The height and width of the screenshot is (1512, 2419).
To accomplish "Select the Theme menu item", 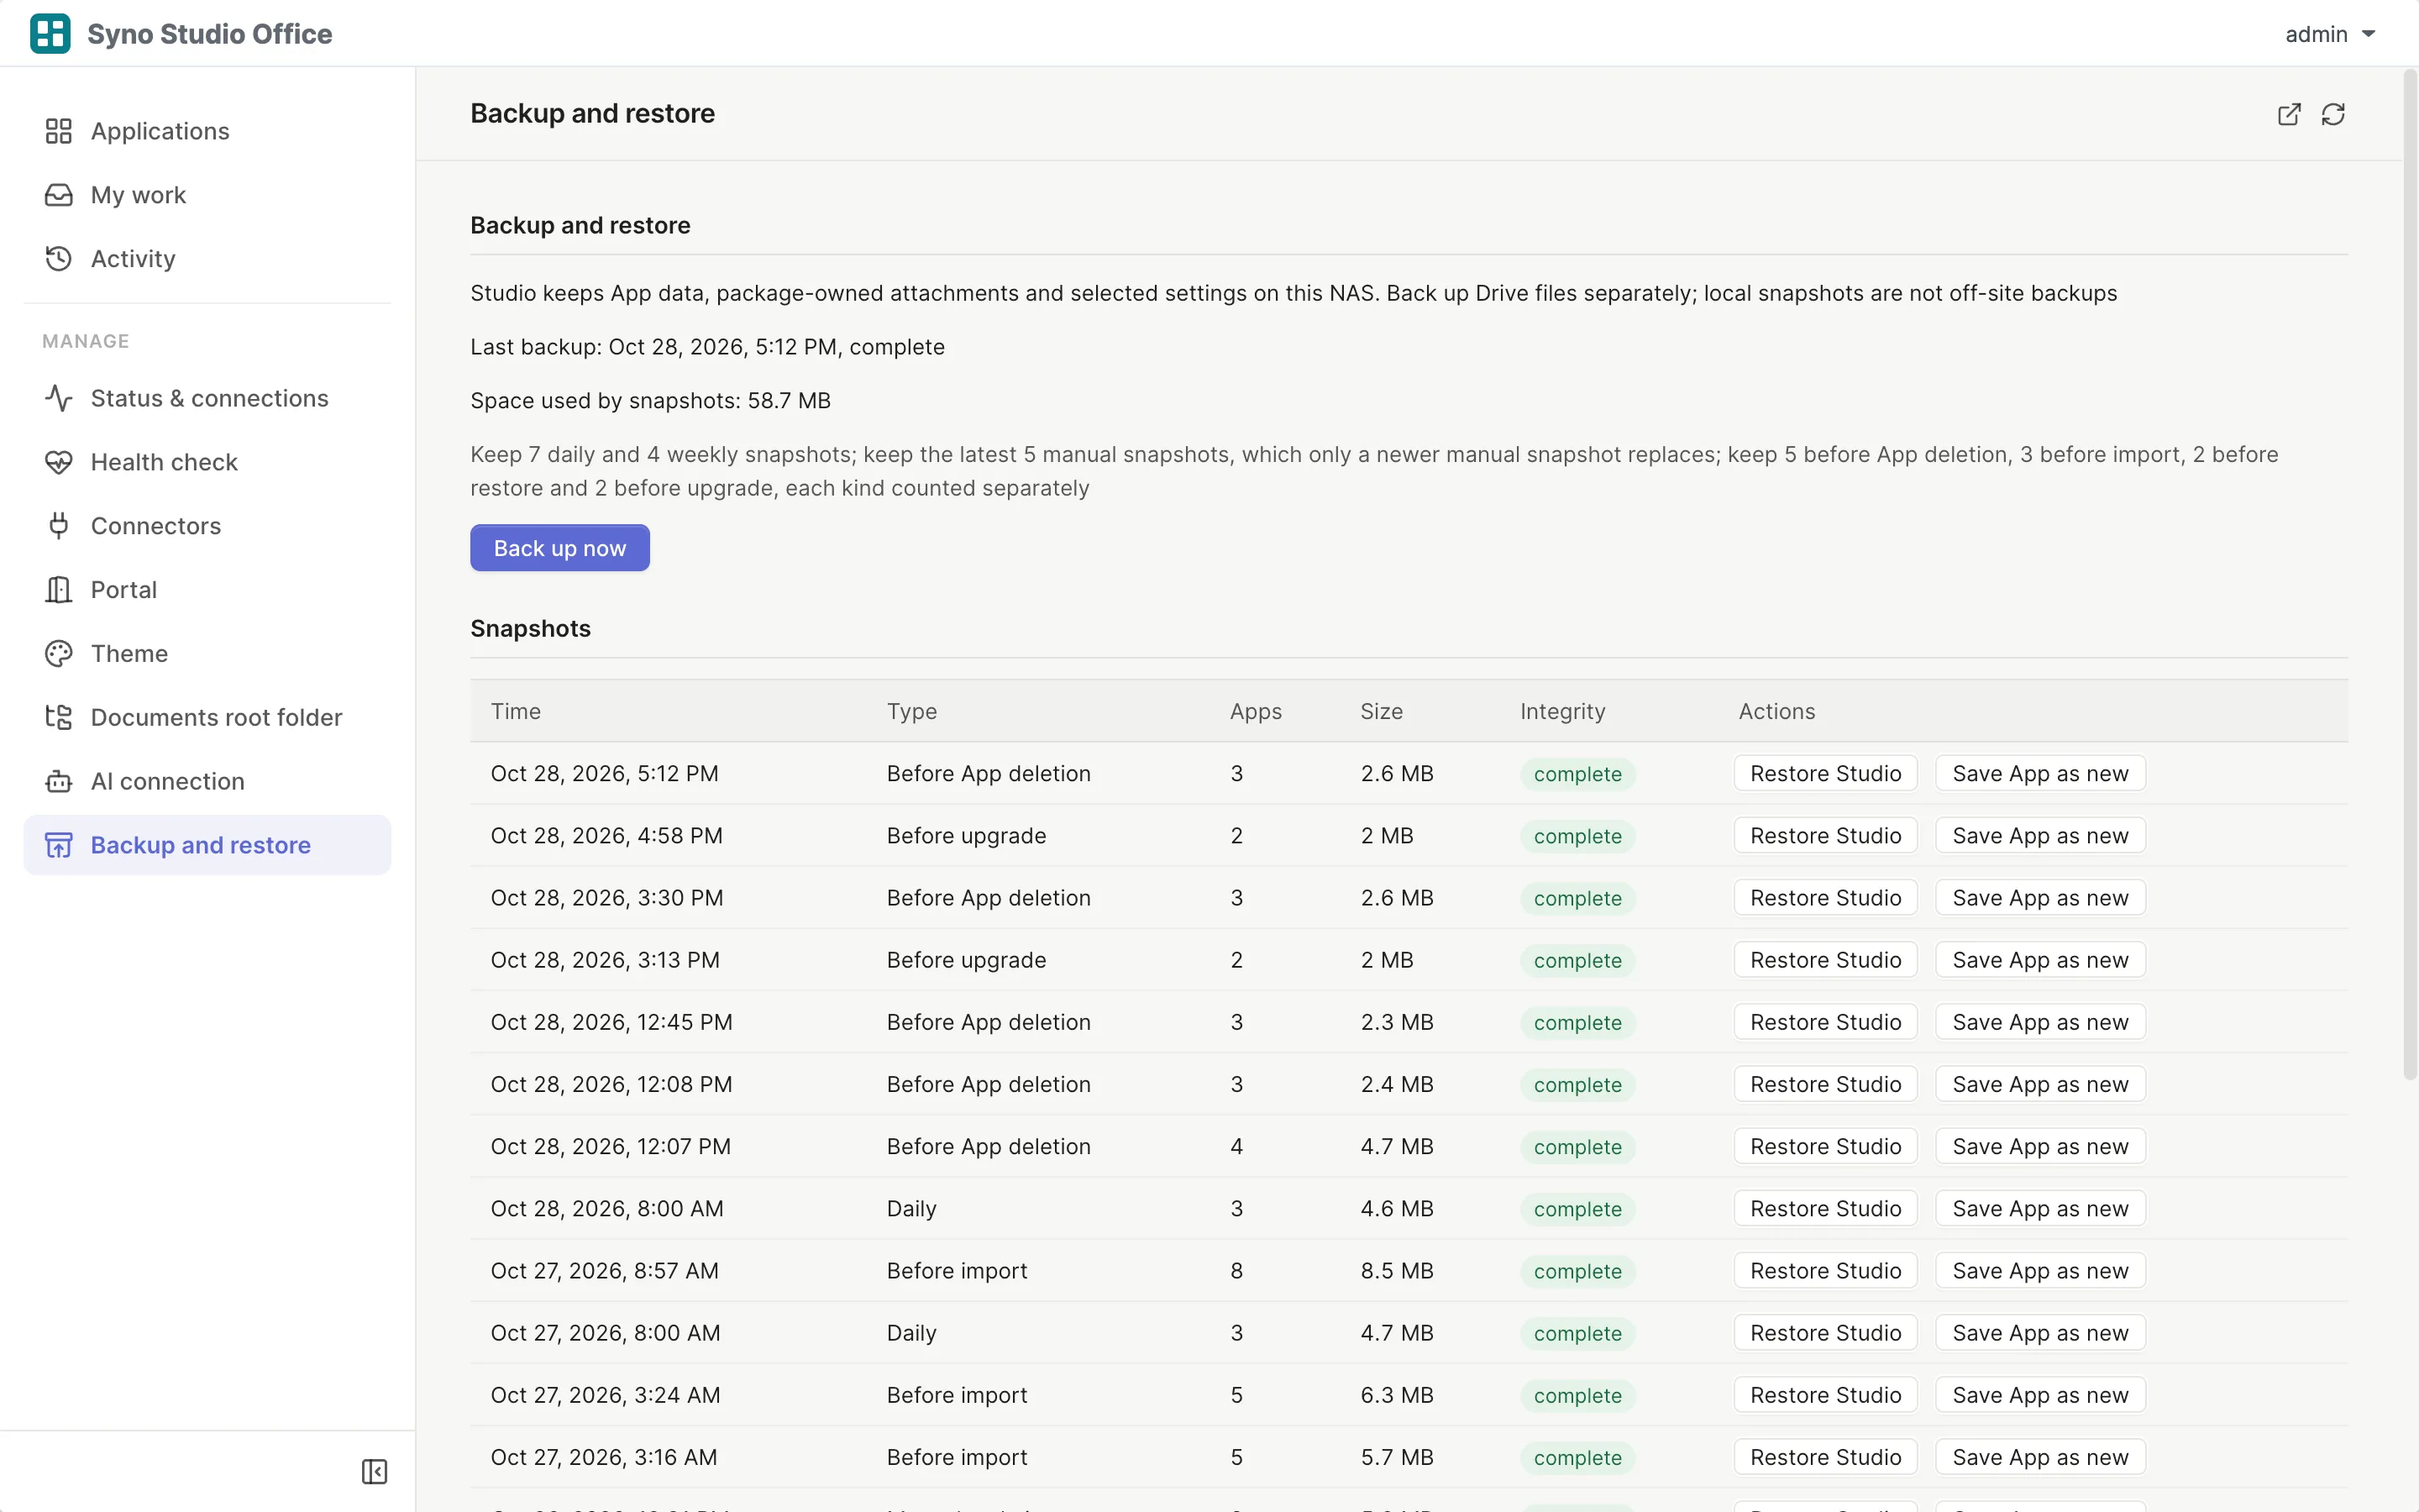I will [x=208, y=654].
